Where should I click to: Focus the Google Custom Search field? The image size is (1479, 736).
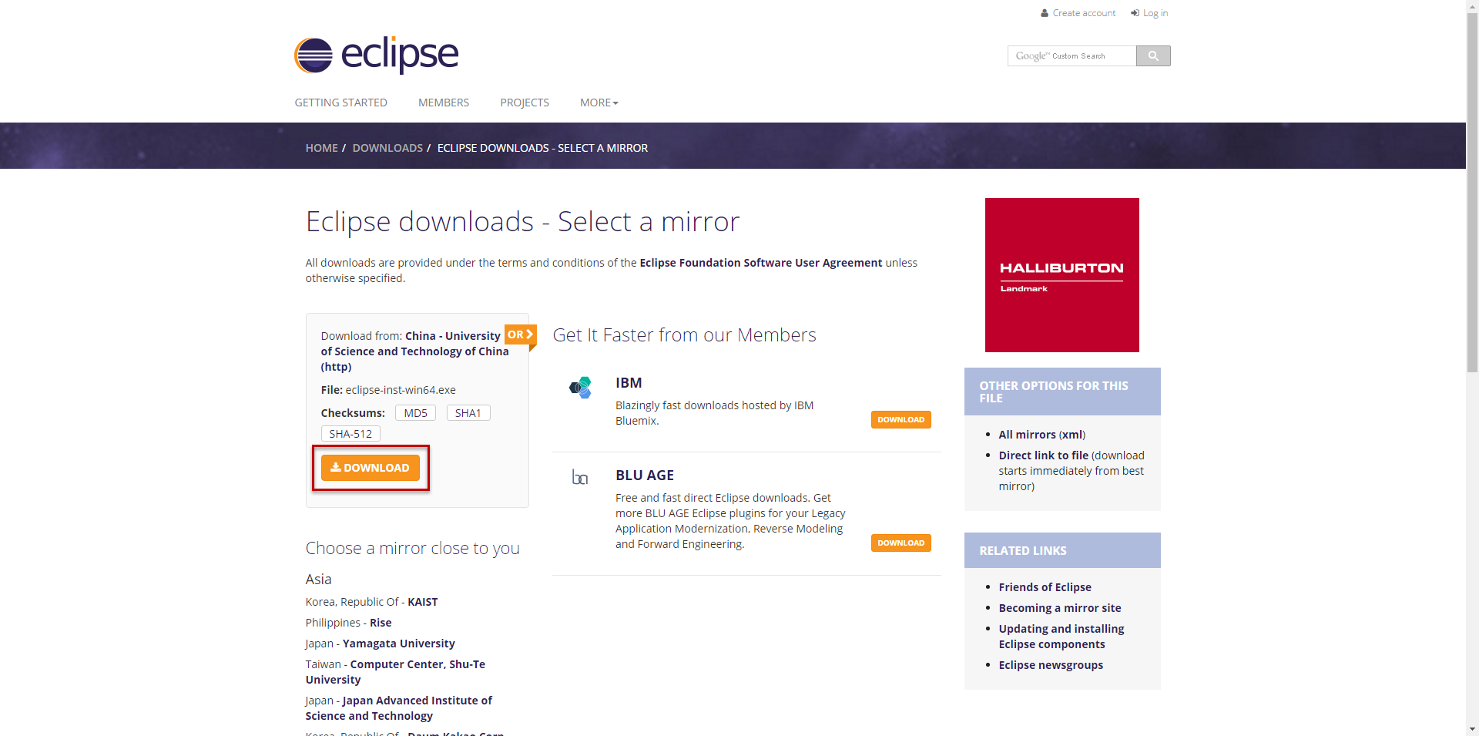click(x=1072, y=55)
